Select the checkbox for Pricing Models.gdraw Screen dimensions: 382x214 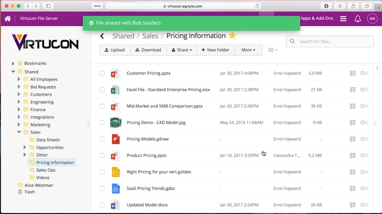tap(102, 139)
